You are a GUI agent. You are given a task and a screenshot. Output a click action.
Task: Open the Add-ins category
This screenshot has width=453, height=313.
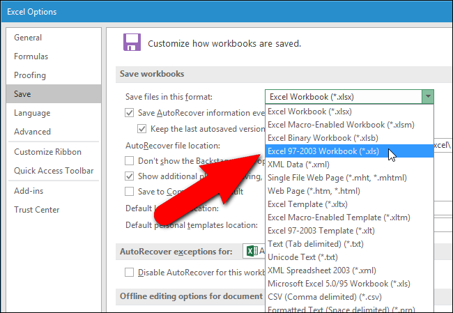(54, 191)
